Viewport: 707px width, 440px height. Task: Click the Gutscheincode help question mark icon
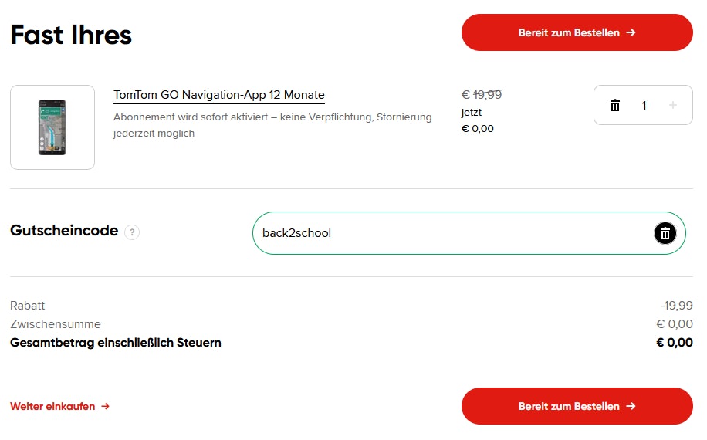(x=132, y=232)
